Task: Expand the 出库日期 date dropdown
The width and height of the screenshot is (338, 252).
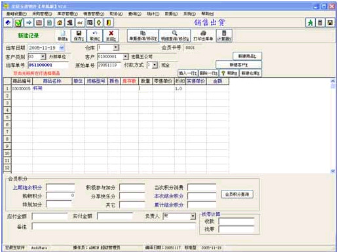Action: pyautogui.click(x=62, y=48)
